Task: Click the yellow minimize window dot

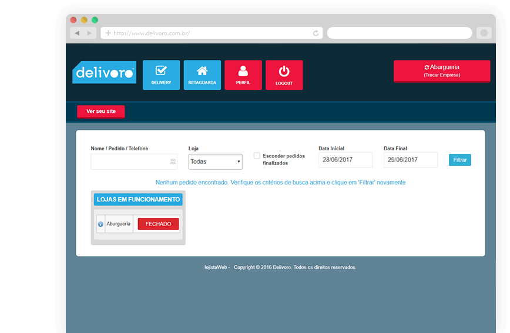Action: [x=84, y=20]
